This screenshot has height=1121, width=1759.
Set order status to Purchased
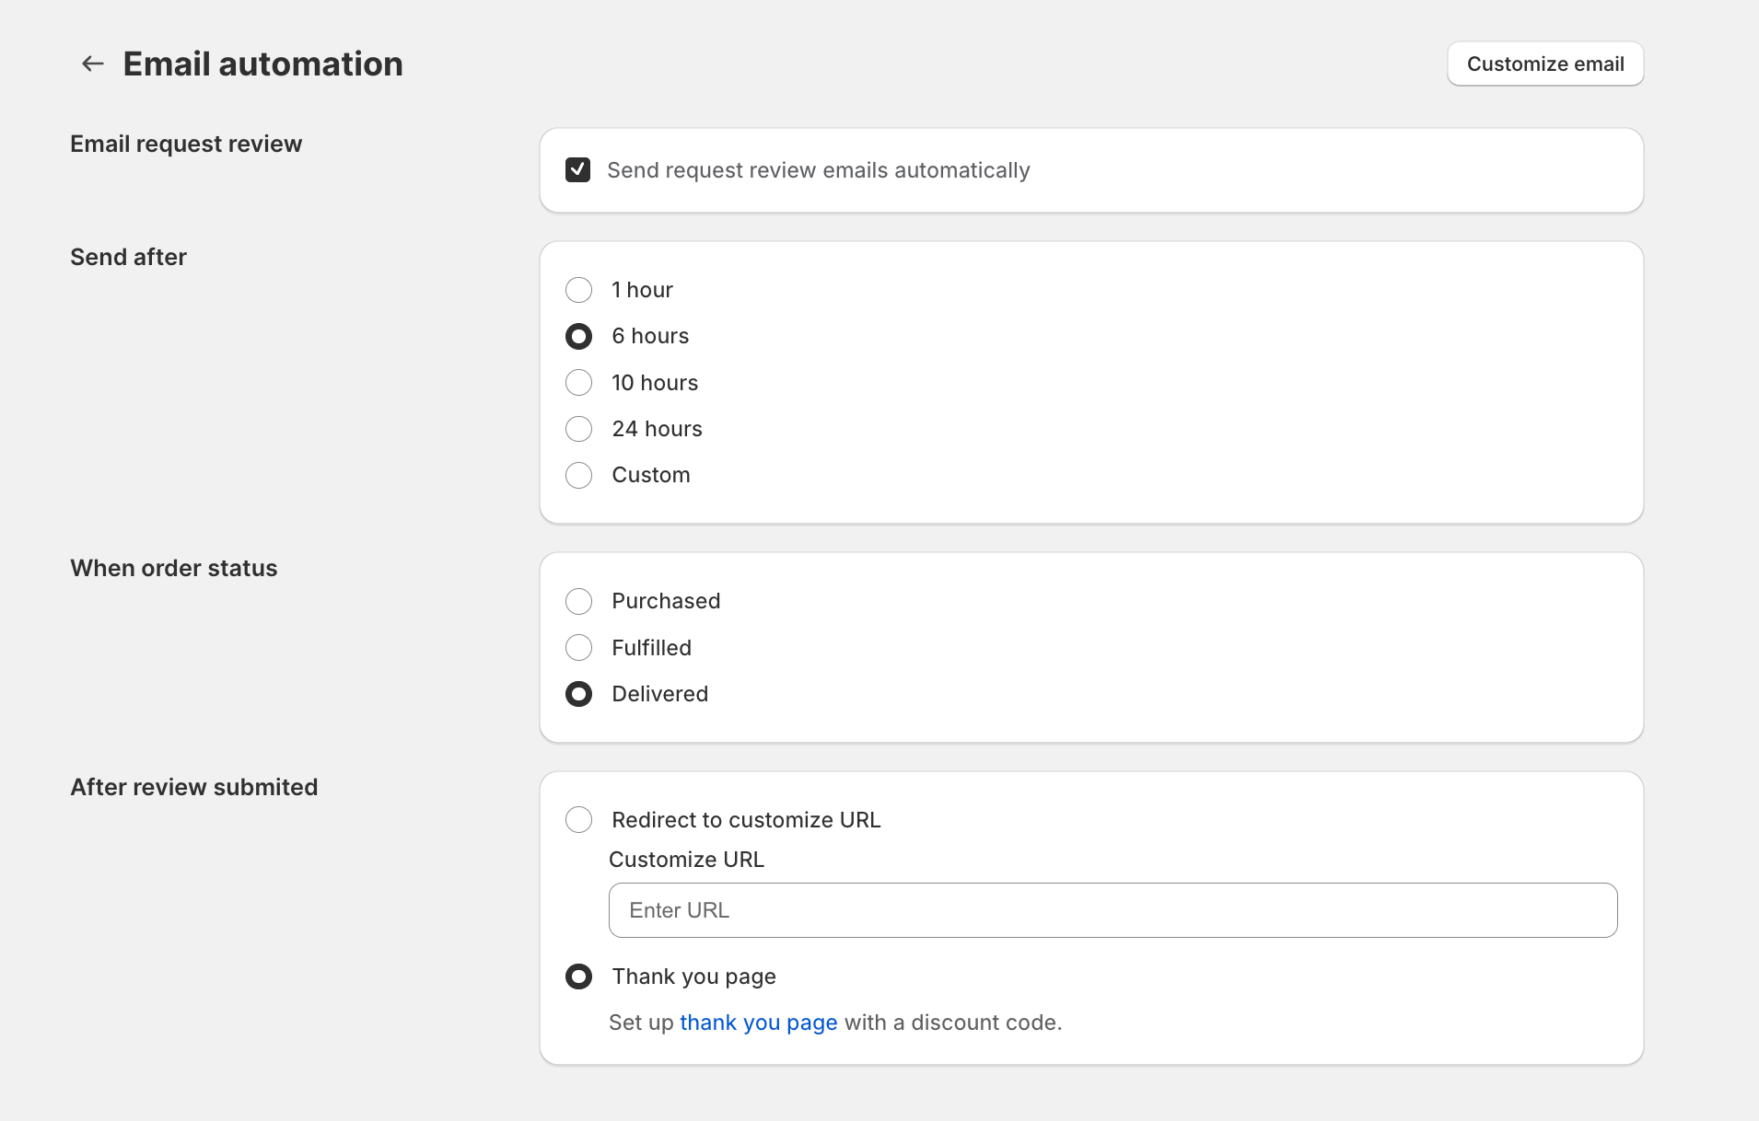coord(578,602)
